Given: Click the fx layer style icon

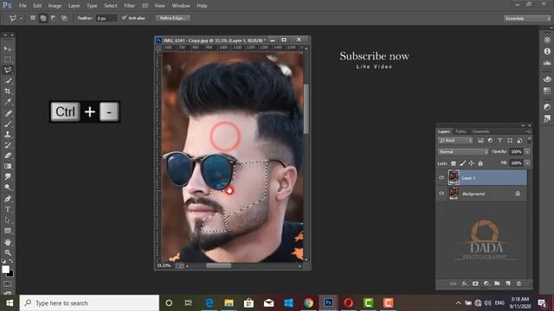Looking at the screenshot, I should click(x=465, y=283).
